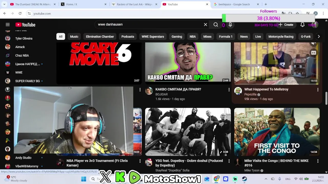The width and height of the screenshot is (328, 184).
Task: Open Wi-Fi network tray icon
Action: pyautogui.click(x=296, y=179)
